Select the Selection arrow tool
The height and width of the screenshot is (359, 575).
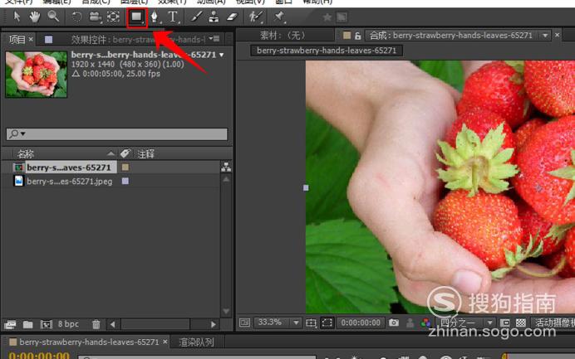click(x=17, y=17)
